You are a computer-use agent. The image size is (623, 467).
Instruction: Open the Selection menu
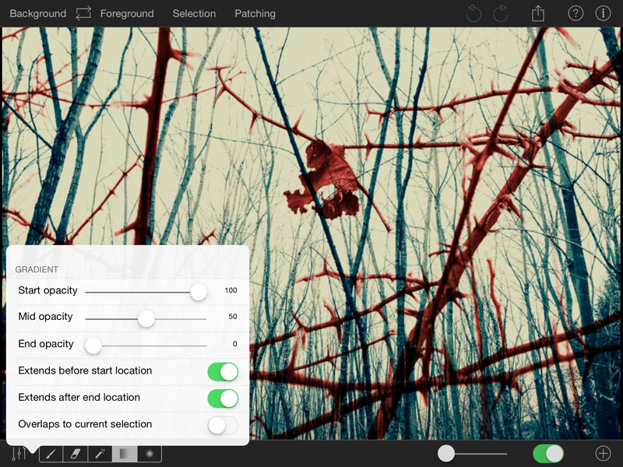tap(194, 13)
